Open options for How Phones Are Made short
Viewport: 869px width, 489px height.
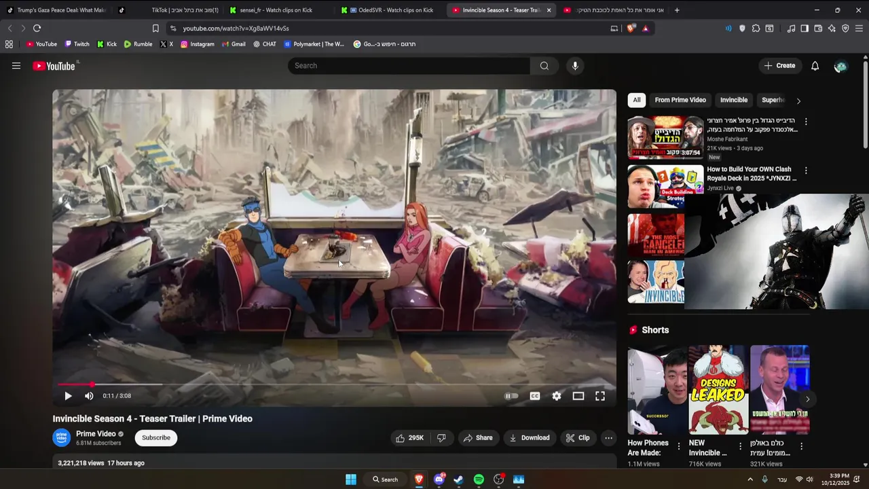678,446
